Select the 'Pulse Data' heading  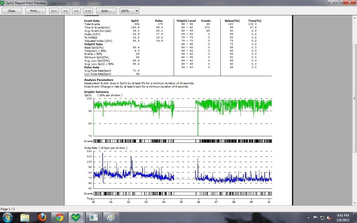92,67
